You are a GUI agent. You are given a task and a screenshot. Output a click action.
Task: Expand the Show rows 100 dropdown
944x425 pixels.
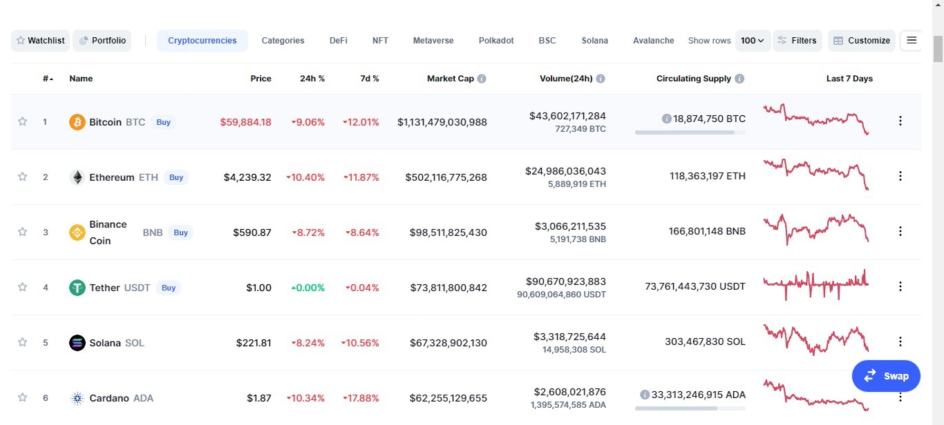[753, 41]
